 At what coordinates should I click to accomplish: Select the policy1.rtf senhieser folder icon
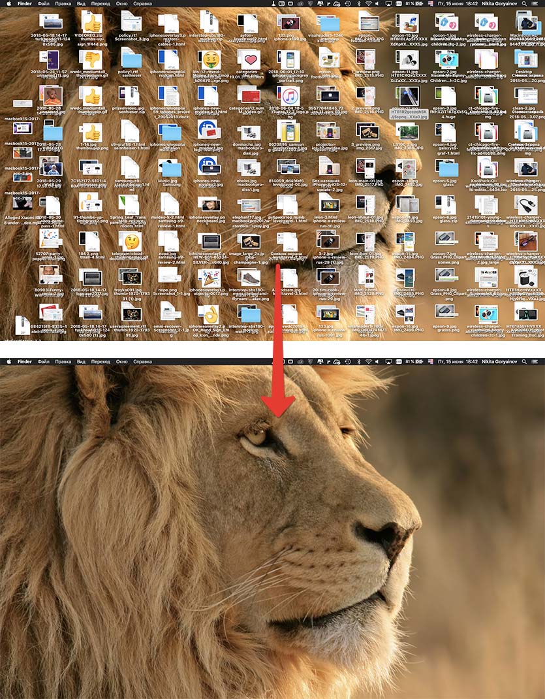pos(131,59)
